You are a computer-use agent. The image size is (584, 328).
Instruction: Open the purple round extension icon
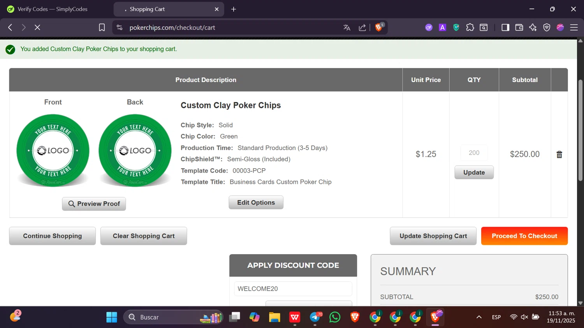429,27
